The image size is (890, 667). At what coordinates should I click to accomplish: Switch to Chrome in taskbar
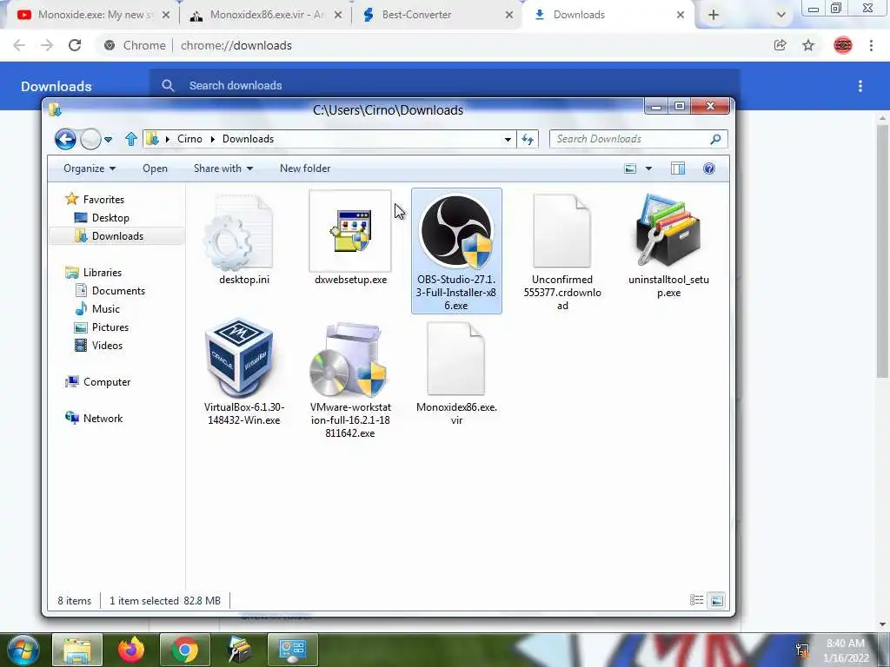(x=185, y=650)
